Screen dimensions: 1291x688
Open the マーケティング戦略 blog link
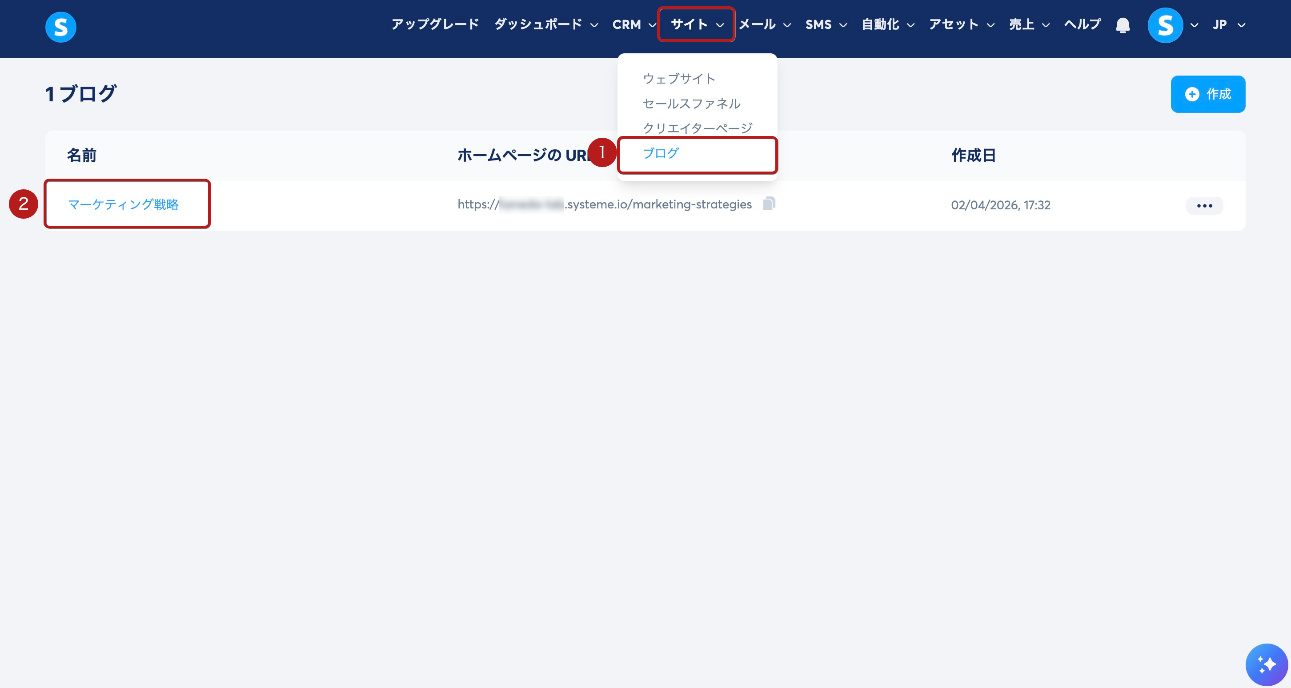[x=123, y=204]
